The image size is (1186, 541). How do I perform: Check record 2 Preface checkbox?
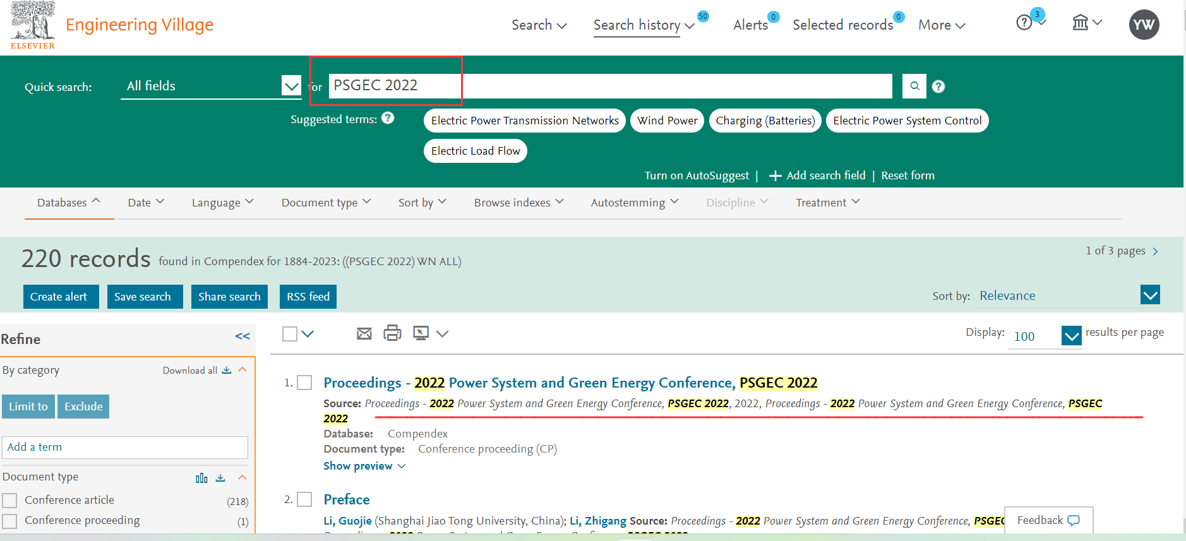(304, 499)
